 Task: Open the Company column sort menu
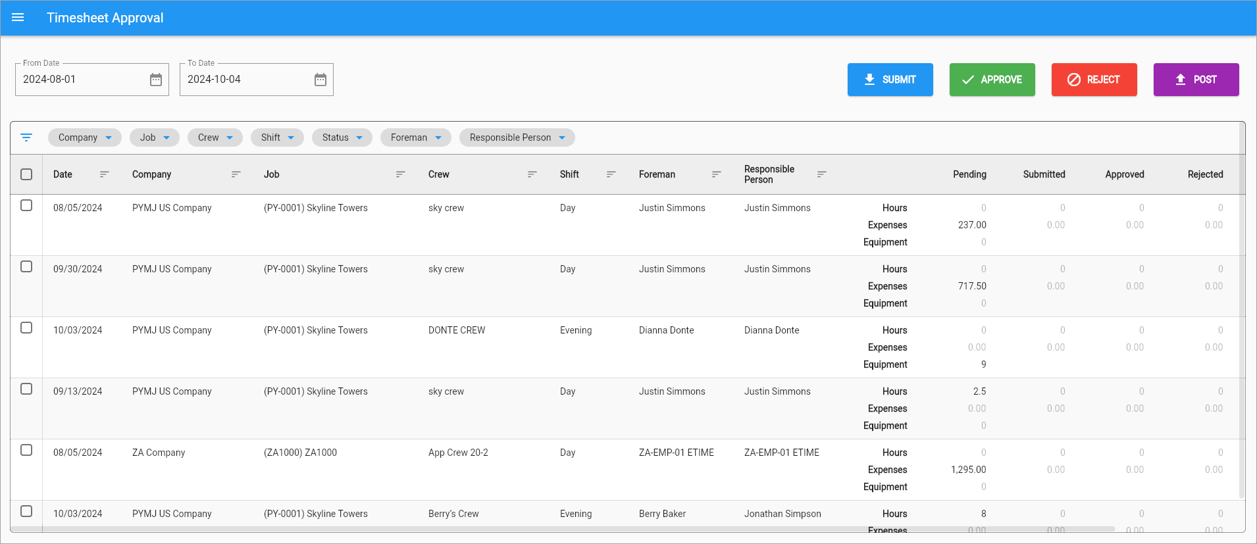click(236, 174)
